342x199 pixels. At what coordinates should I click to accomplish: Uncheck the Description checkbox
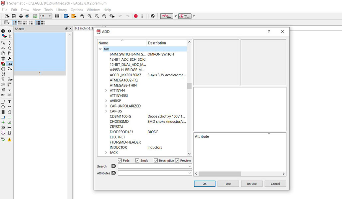156,161
